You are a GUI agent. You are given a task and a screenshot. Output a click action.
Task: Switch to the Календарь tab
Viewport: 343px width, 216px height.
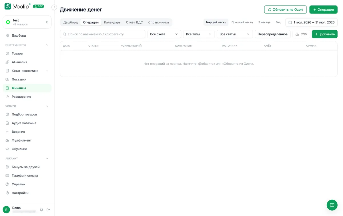112,22
